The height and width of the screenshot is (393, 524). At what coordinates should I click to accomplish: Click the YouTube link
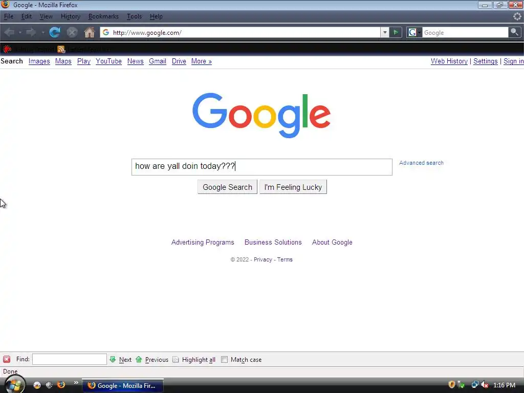[108, 61]
